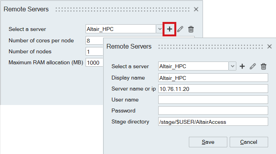Expand server dropdown arrow in back dialog
The height and width of the screenshot is (154, 276).
point(160,29)
